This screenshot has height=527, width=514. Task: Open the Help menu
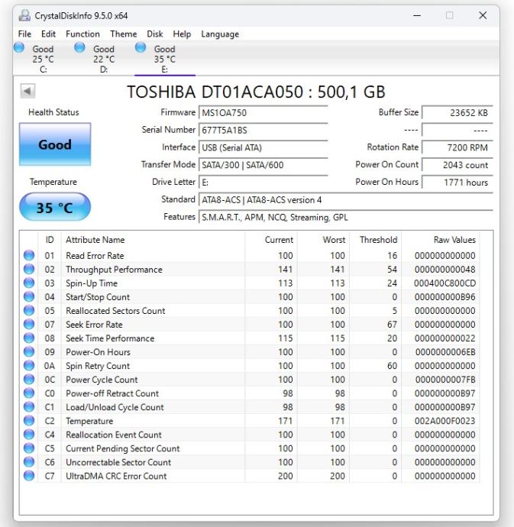pos(182,34)
